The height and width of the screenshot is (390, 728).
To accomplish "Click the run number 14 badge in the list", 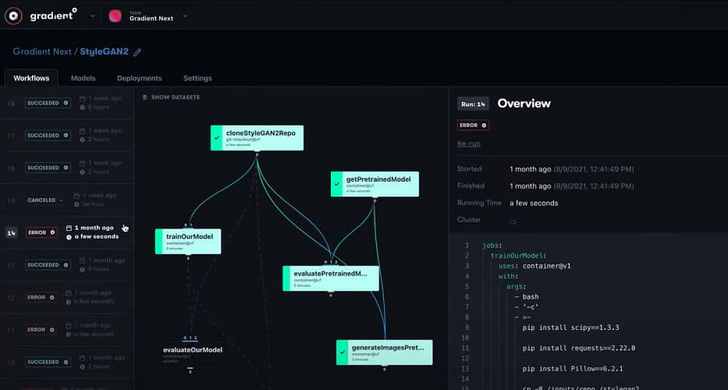I will [x=11, y=232].
